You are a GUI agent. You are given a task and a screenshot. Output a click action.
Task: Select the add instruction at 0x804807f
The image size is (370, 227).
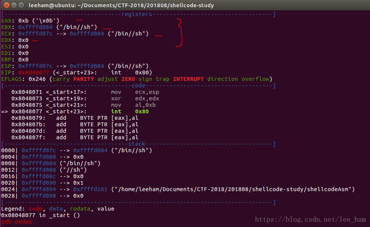coord(75,137)
